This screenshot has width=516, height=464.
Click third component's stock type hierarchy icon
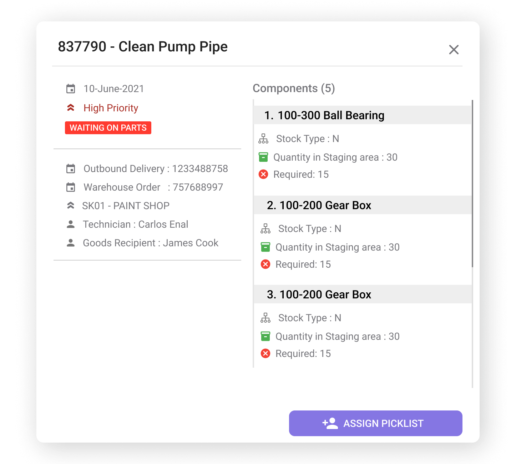[265, 318]
